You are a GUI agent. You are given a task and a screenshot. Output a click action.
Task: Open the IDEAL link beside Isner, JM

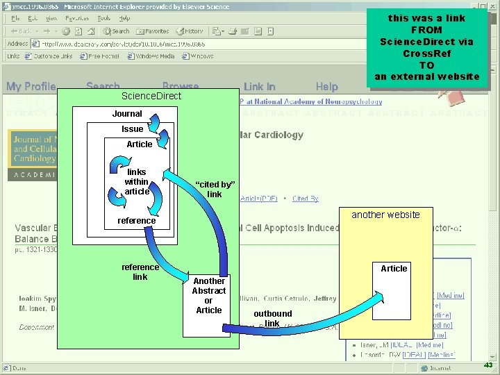click(402, 344)
